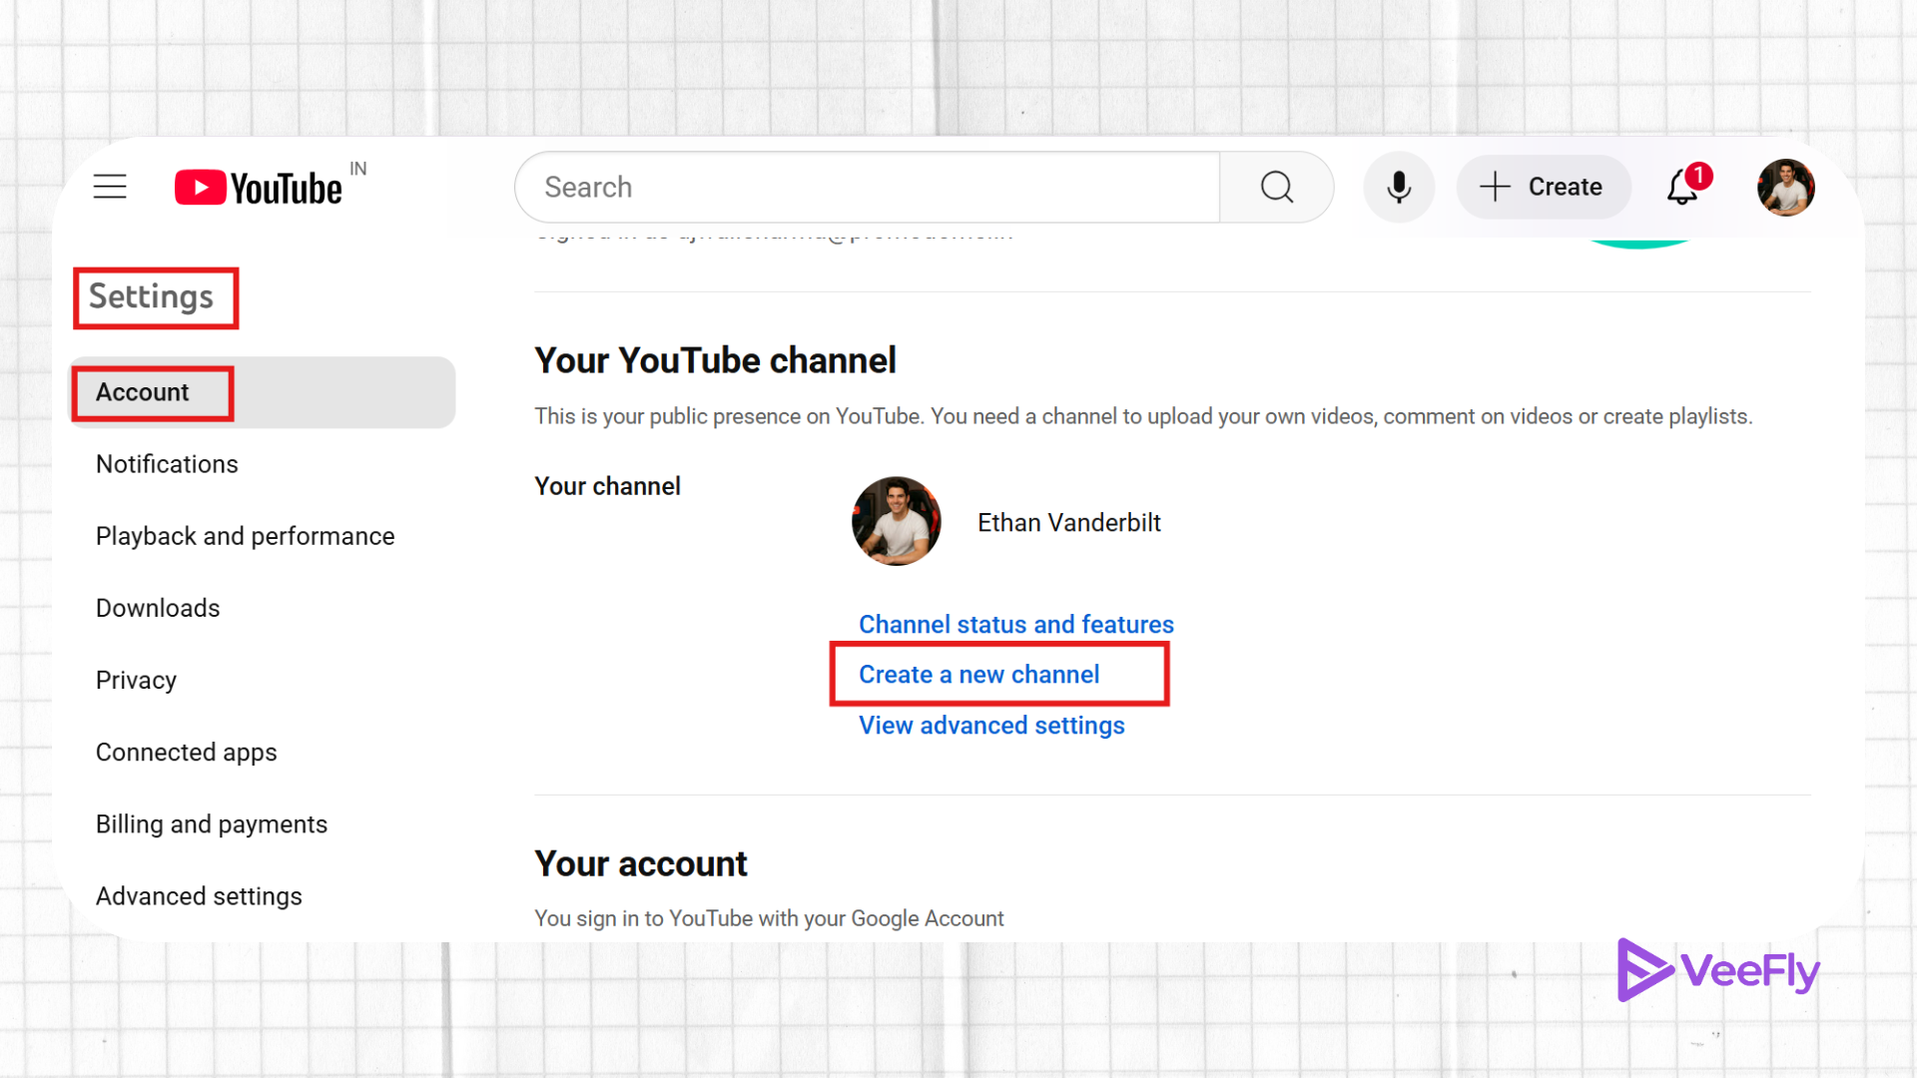Viewport: 1917px width, 1078px height.
Task: Click the search magnifier icon
Action: point(1276,187)
